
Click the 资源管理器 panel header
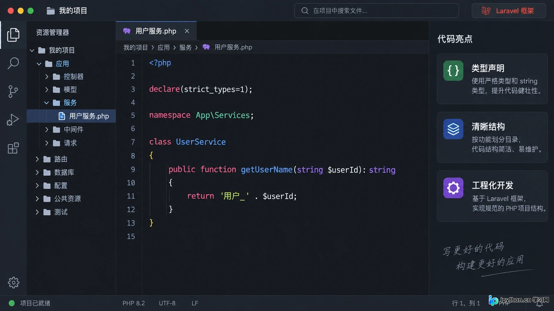tap(52, 33)
